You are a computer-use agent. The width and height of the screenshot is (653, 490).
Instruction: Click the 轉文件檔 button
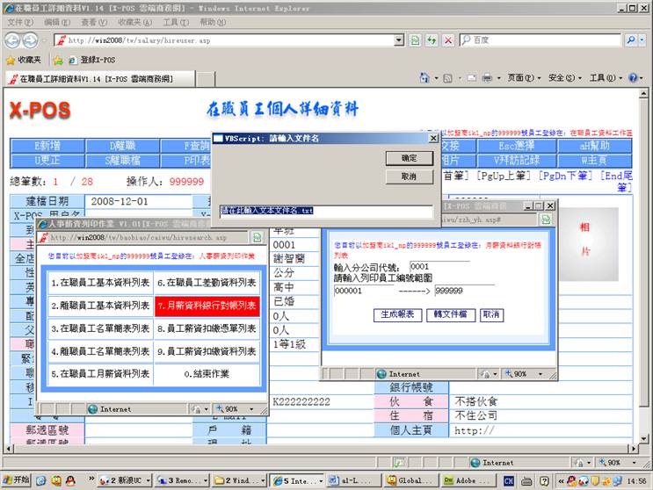[x=451, y=314]
